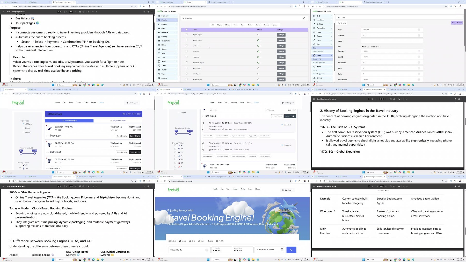The height and width of the screenshot is (262, 466).
Task: Tick AY airline checkbox on 60 Flights Found page
Action: (x=20, y=165)
